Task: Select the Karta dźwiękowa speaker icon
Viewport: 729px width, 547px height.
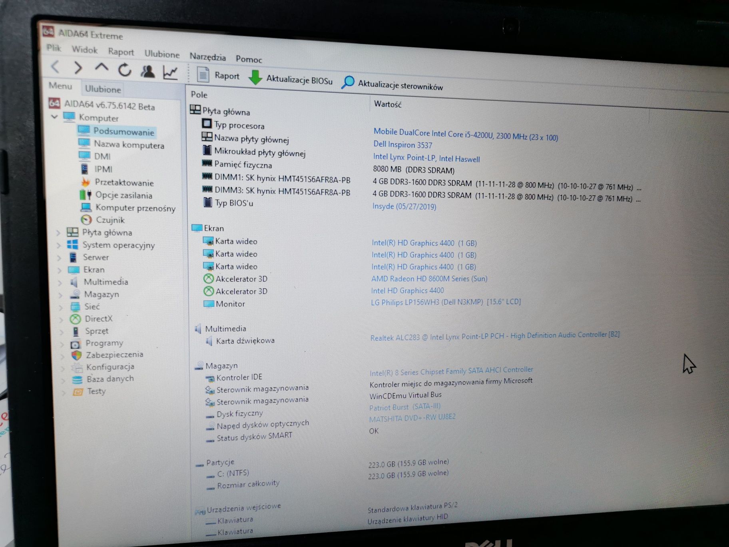Action: click(x=209, y=341)
